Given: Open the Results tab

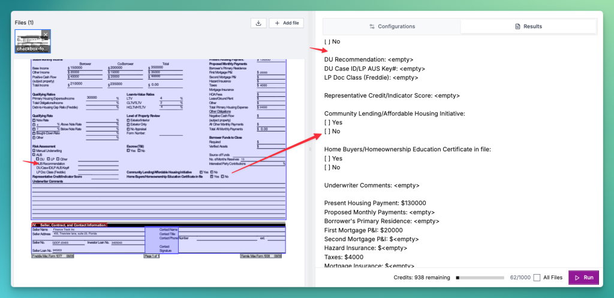Looking at the screenshot, I should [x=528, y=26].
